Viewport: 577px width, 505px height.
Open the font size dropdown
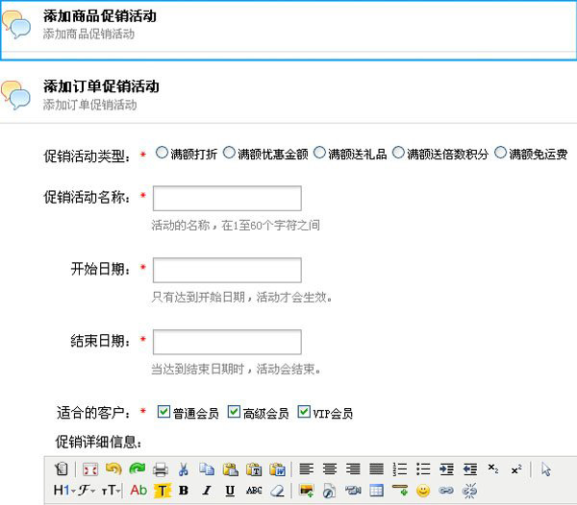(111, 491)
